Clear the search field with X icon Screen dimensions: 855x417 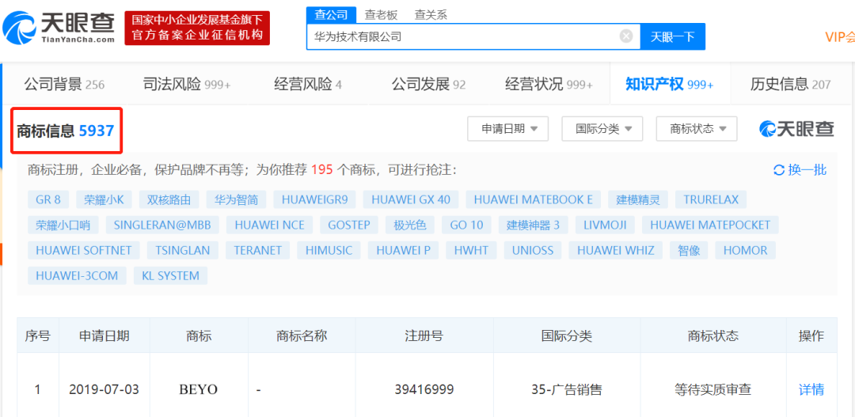[x=626, y=36]
